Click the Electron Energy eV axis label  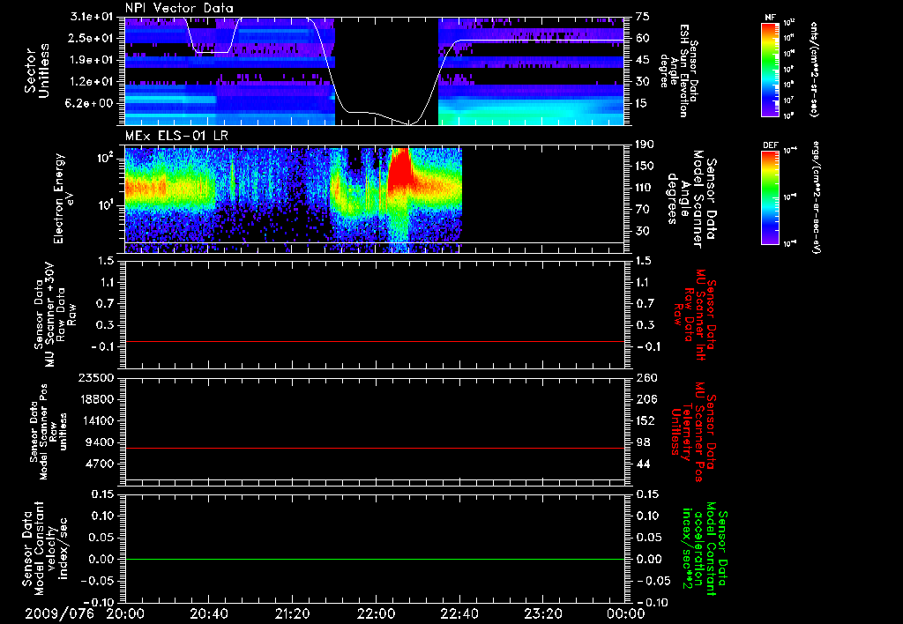(x=63, y=198)
